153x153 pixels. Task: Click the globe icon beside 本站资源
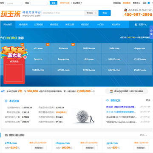[6, 101]
